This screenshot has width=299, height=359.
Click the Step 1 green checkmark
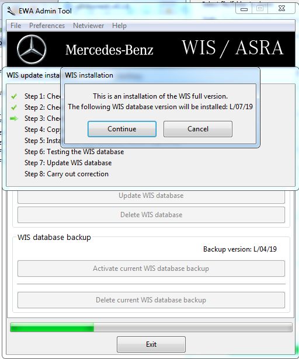point(14,96)
